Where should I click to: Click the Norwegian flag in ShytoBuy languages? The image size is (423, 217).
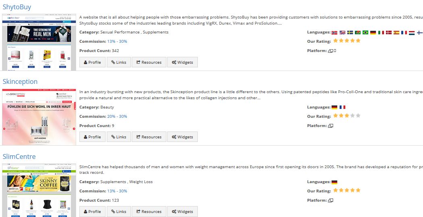(334, 33)
